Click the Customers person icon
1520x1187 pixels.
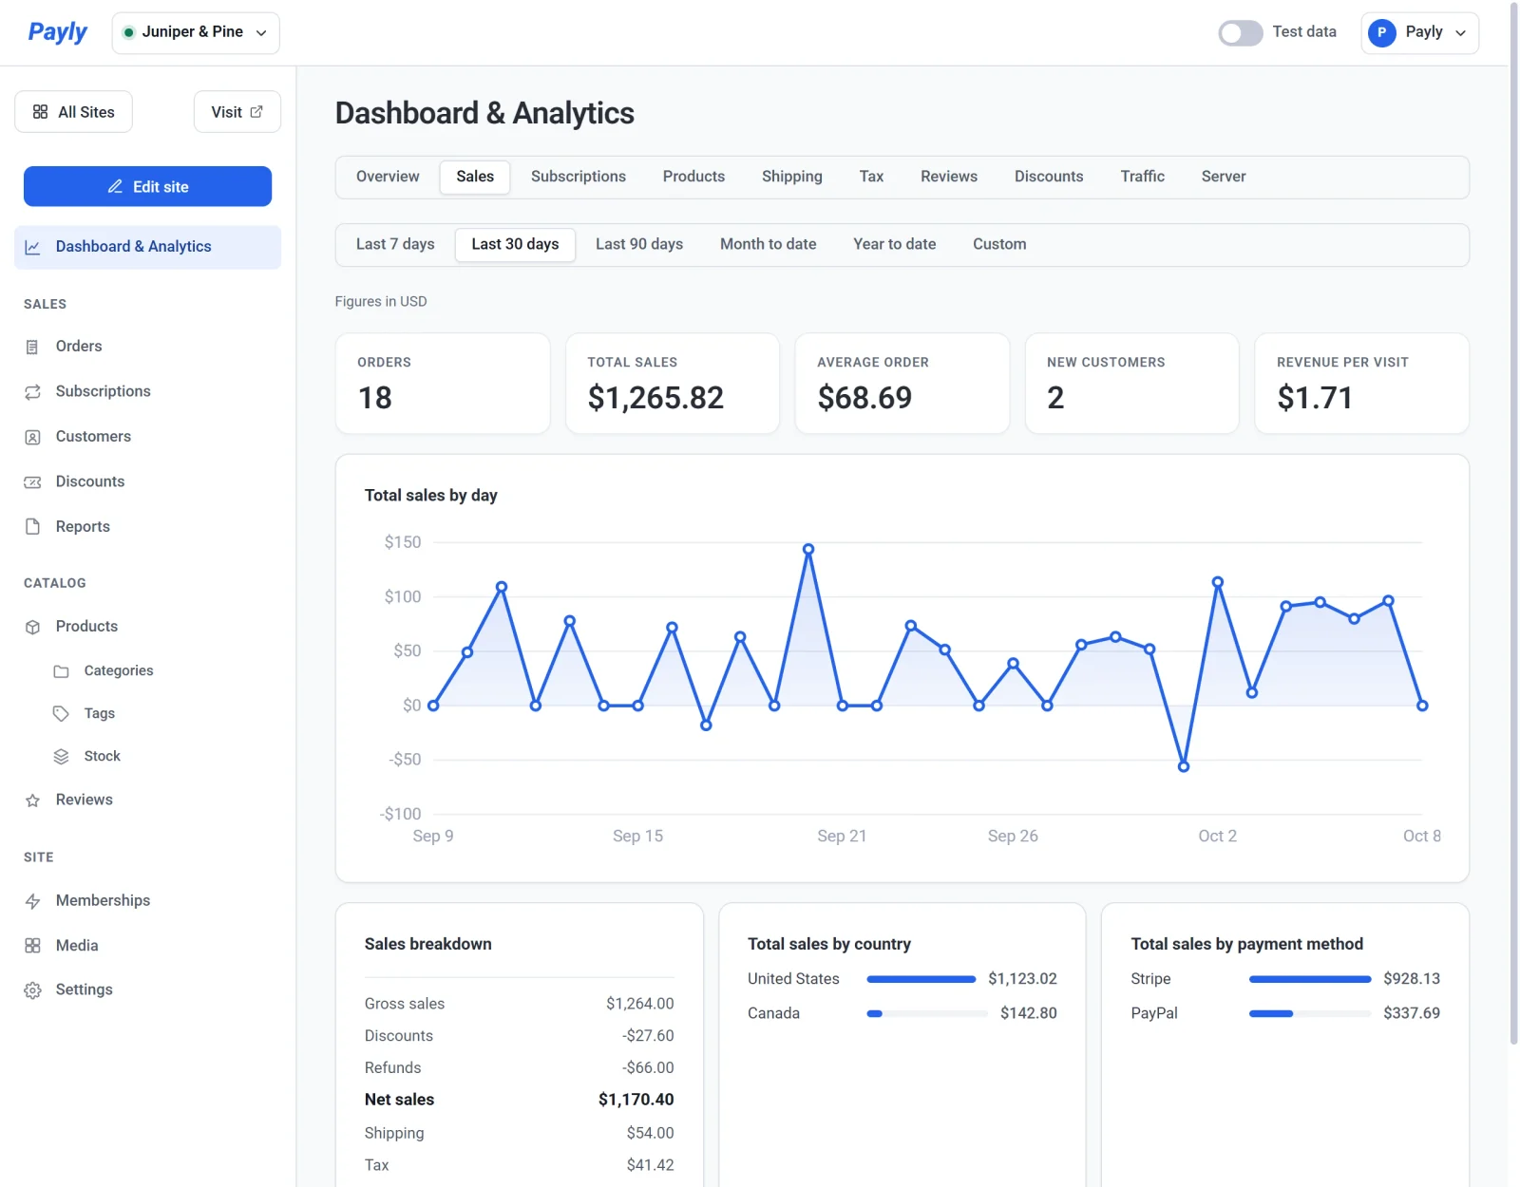point(32,437)
